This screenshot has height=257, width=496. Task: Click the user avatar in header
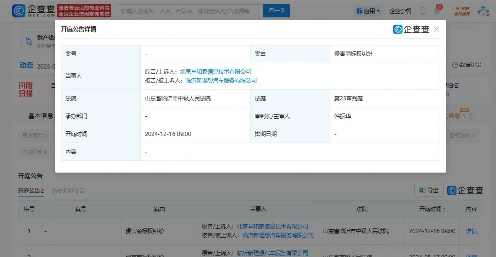pyautogui.click(x=483, y=11)
